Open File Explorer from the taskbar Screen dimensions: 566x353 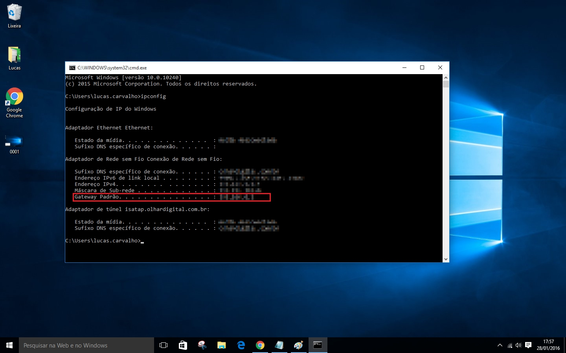point(221,345)
